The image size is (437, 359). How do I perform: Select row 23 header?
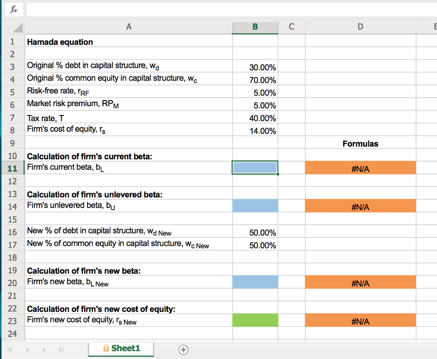click(x=12, y=321)
